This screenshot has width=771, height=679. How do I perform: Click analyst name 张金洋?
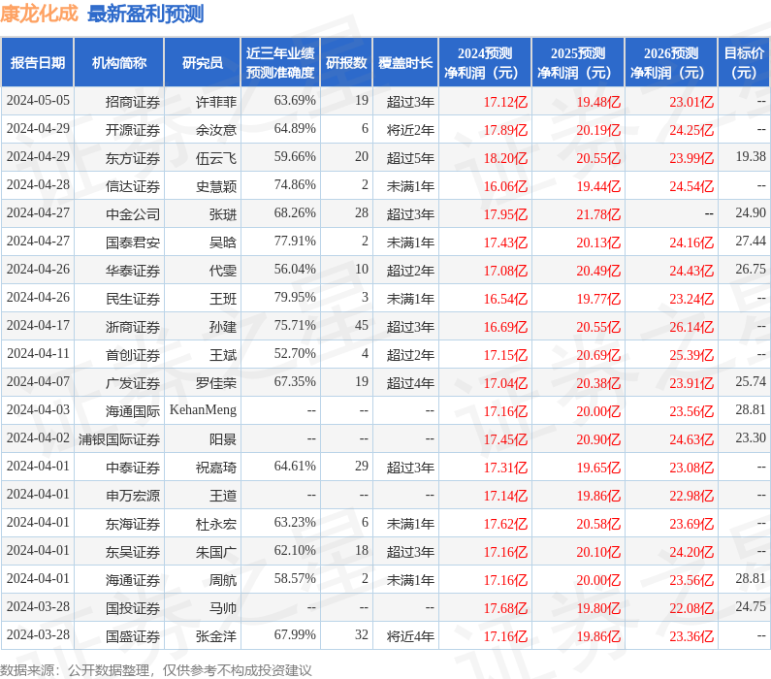pos(216,635)
